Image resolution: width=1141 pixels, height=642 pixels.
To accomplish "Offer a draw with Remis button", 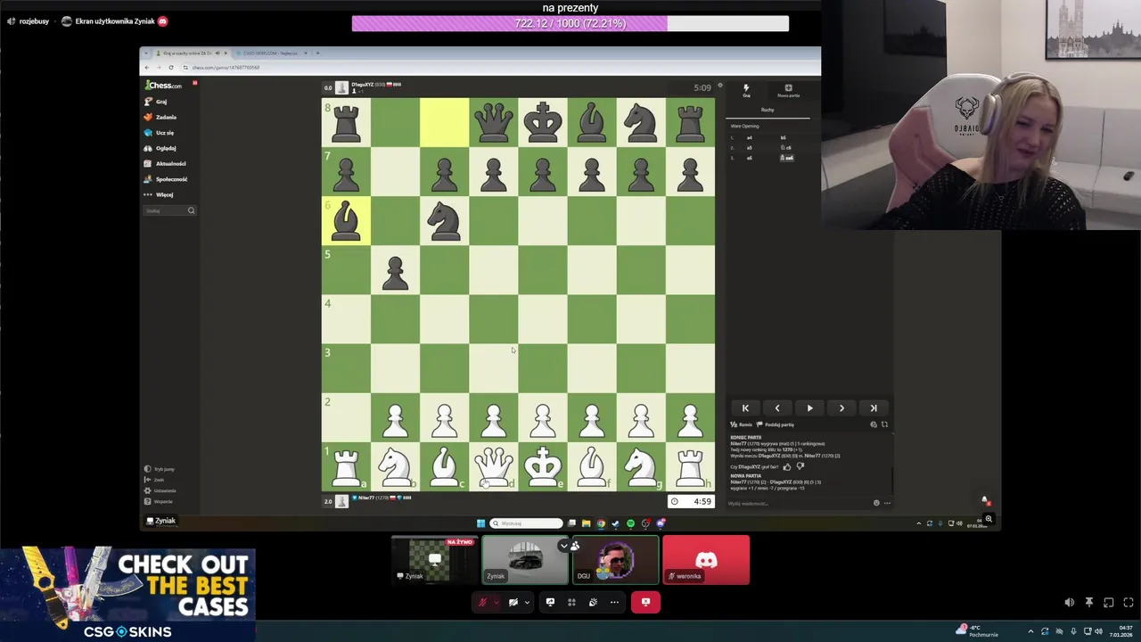I will 742,424.
